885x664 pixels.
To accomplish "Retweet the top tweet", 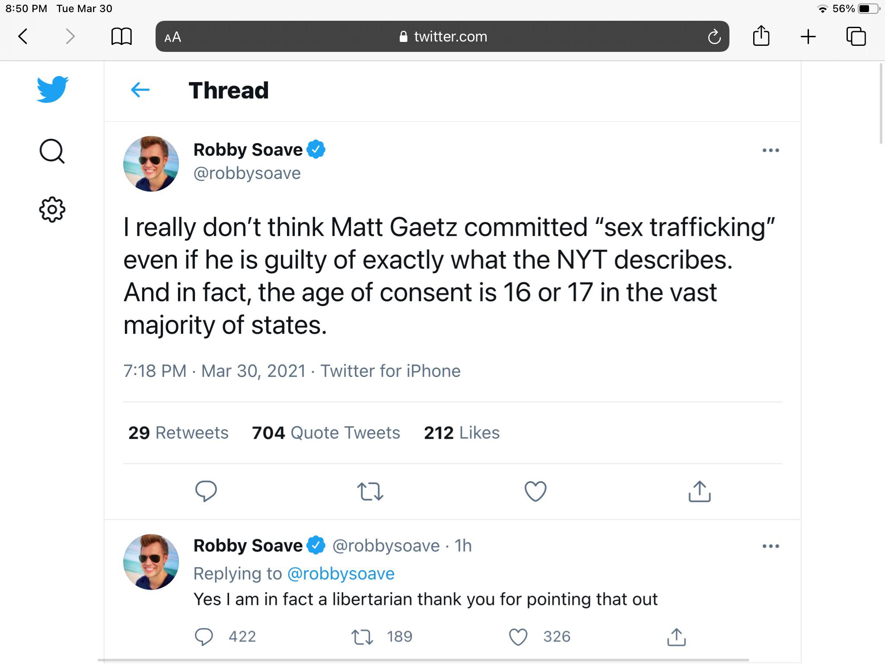I will point(369,491).
